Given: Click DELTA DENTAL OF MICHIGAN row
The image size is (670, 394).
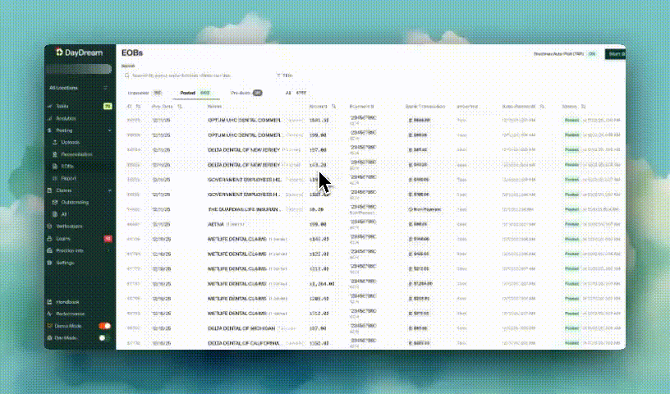Looking at the screenshot, I should pyautogui.click(x=371, y=328).
